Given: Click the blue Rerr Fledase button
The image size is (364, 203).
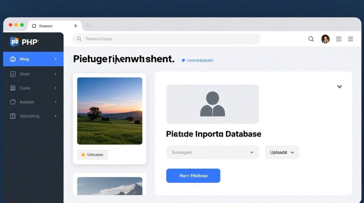Looking at the screenshot, I should tap(193, 176).
